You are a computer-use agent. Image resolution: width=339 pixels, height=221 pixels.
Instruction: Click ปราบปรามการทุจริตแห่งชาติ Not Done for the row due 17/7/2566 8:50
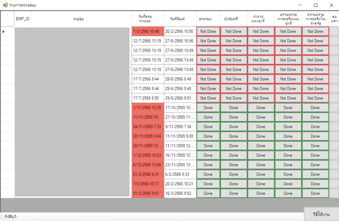288,98
